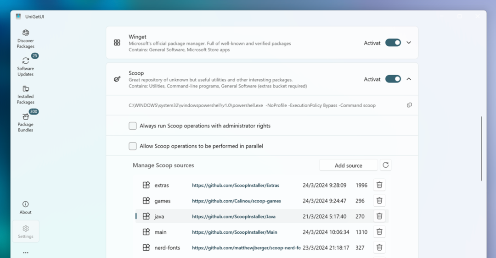Turn off the Scoop toggle switch

(393, 79)
